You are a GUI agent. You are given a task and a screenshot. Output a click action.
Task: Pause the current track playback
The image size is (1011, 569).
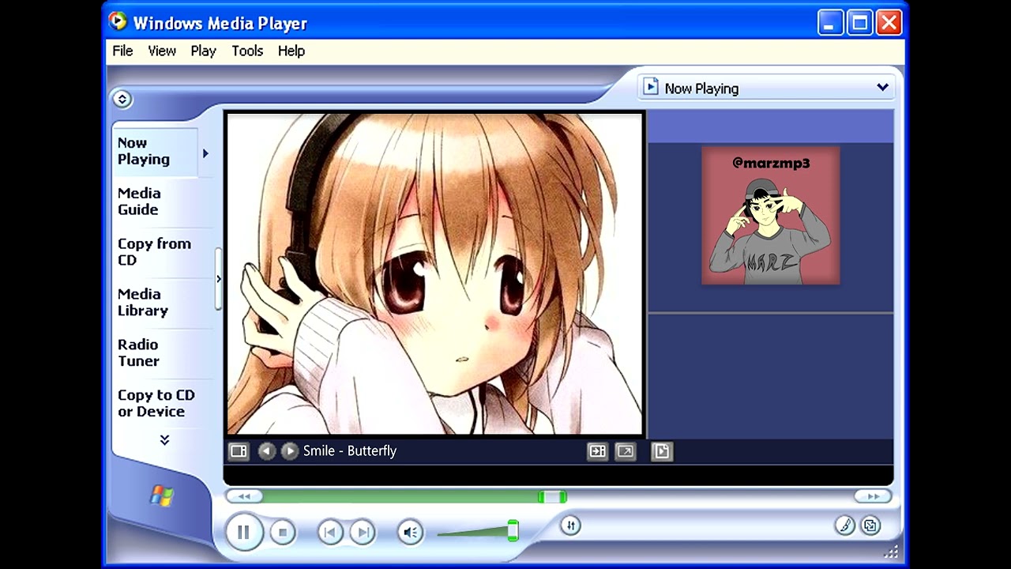243,532
